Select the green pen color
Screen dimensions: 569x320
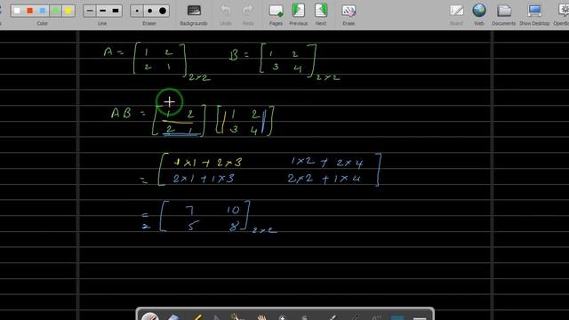[x=55, y=11]
